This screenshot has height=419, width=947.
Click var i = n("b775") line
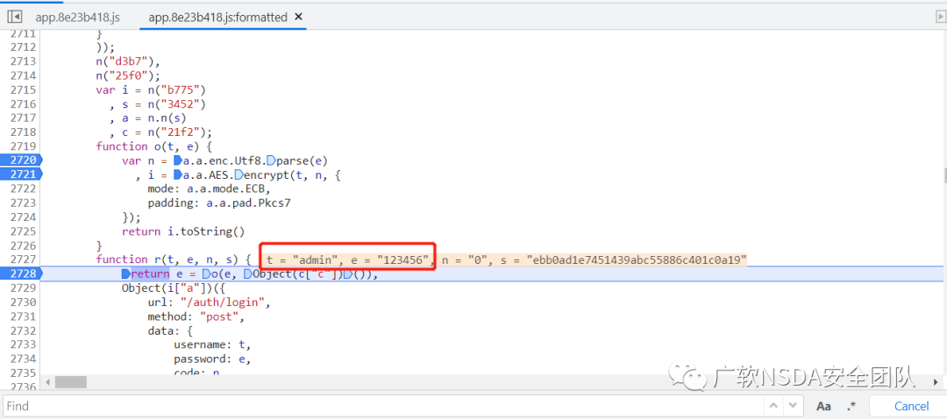point(151,90)
